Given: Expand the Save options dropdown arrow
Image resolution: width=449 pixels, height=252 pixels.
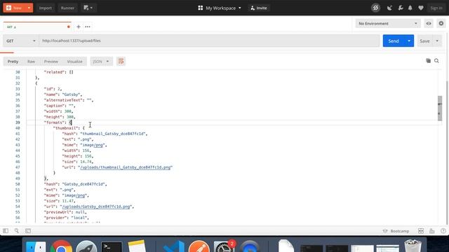Looking at the screenshot, I should [437, 41].
